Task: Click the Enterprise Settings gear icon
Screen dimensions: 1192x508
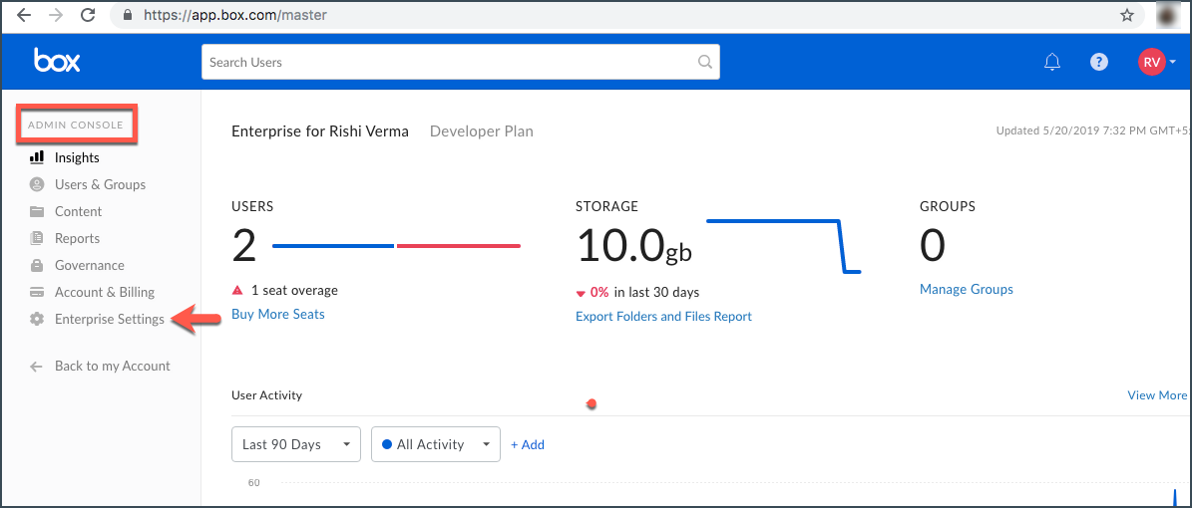Action: [x=37, y=319]
